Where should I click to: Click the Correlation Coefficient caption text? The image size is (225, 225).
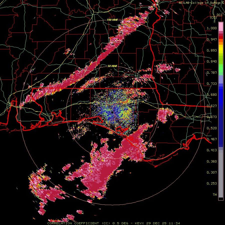tap(113, 223)
